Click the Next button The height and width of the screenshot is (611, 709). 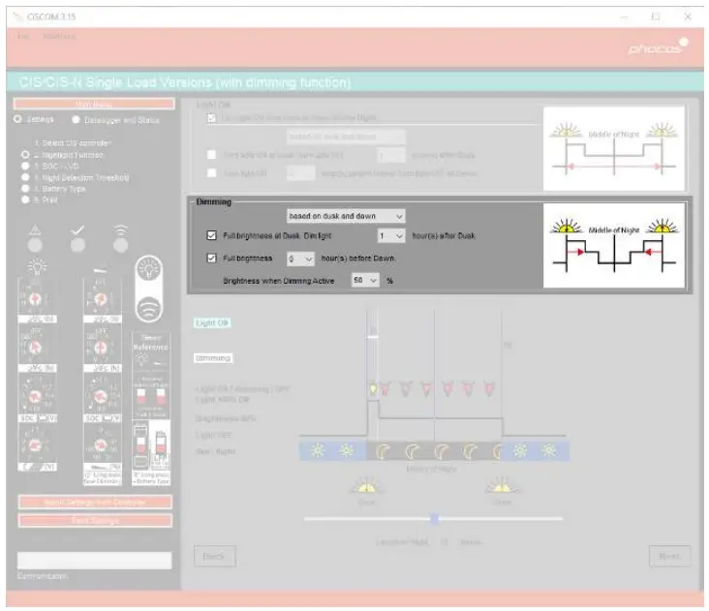pos(669,556)
